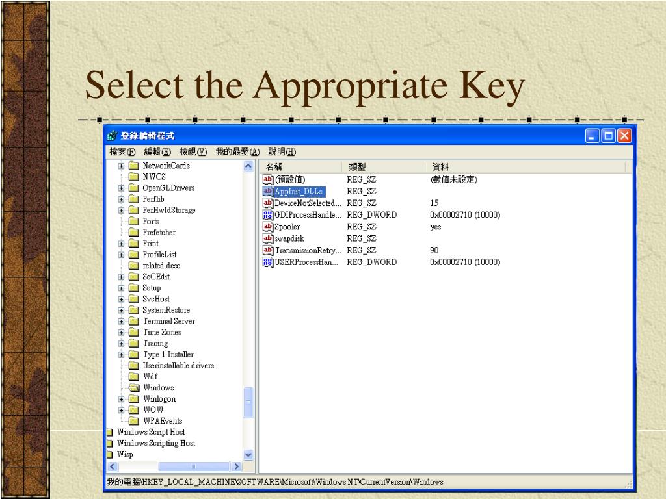Viewport: 666px width, 499px height.
Task: Click the tree scroll up arrow
Action: [x=248, y=166]
